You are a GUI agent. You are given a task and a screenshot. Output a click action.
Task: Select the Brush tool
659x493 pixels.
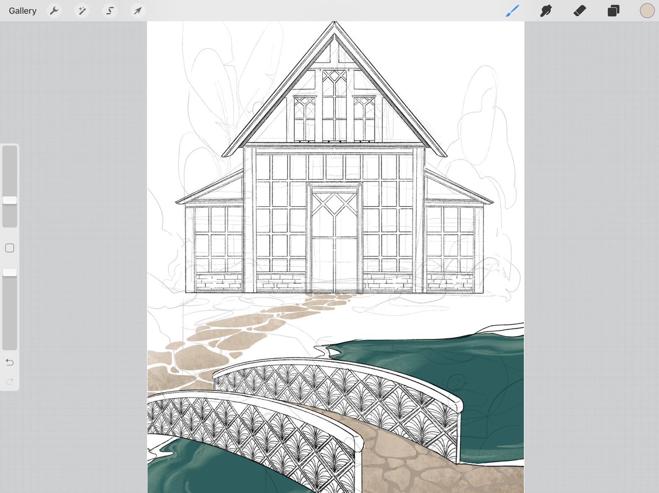point(512,10)
